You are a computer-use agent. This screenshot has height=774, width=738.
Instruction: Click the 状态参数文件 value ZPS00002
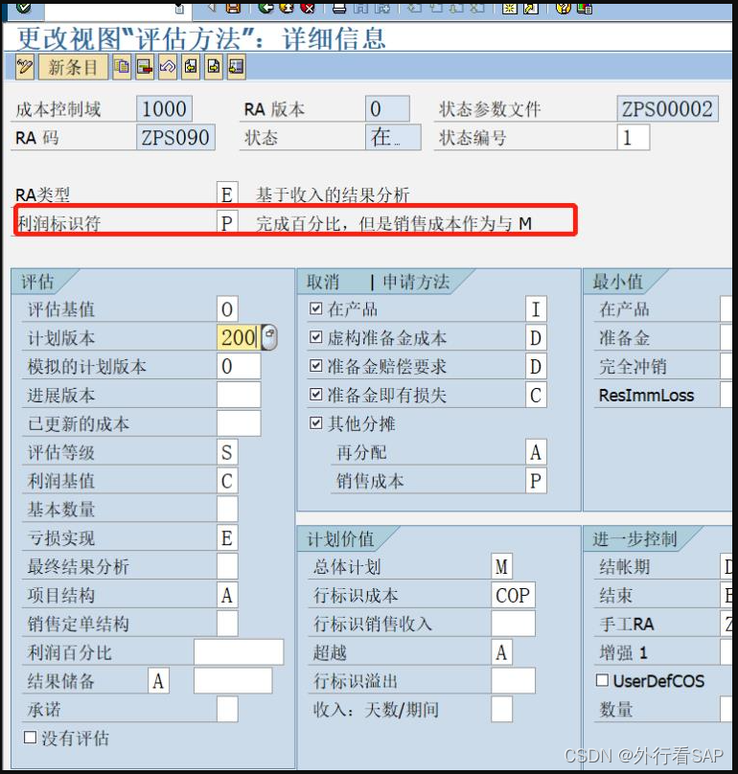(667, 108)
